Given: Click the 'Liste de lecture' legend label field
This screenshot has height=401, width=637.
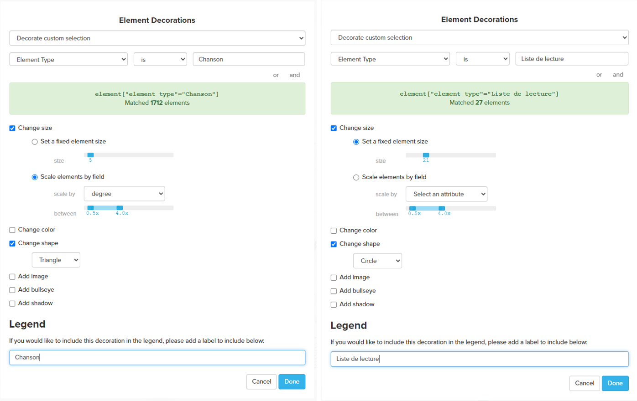Looking at the screenshot, I should point(480,359).
